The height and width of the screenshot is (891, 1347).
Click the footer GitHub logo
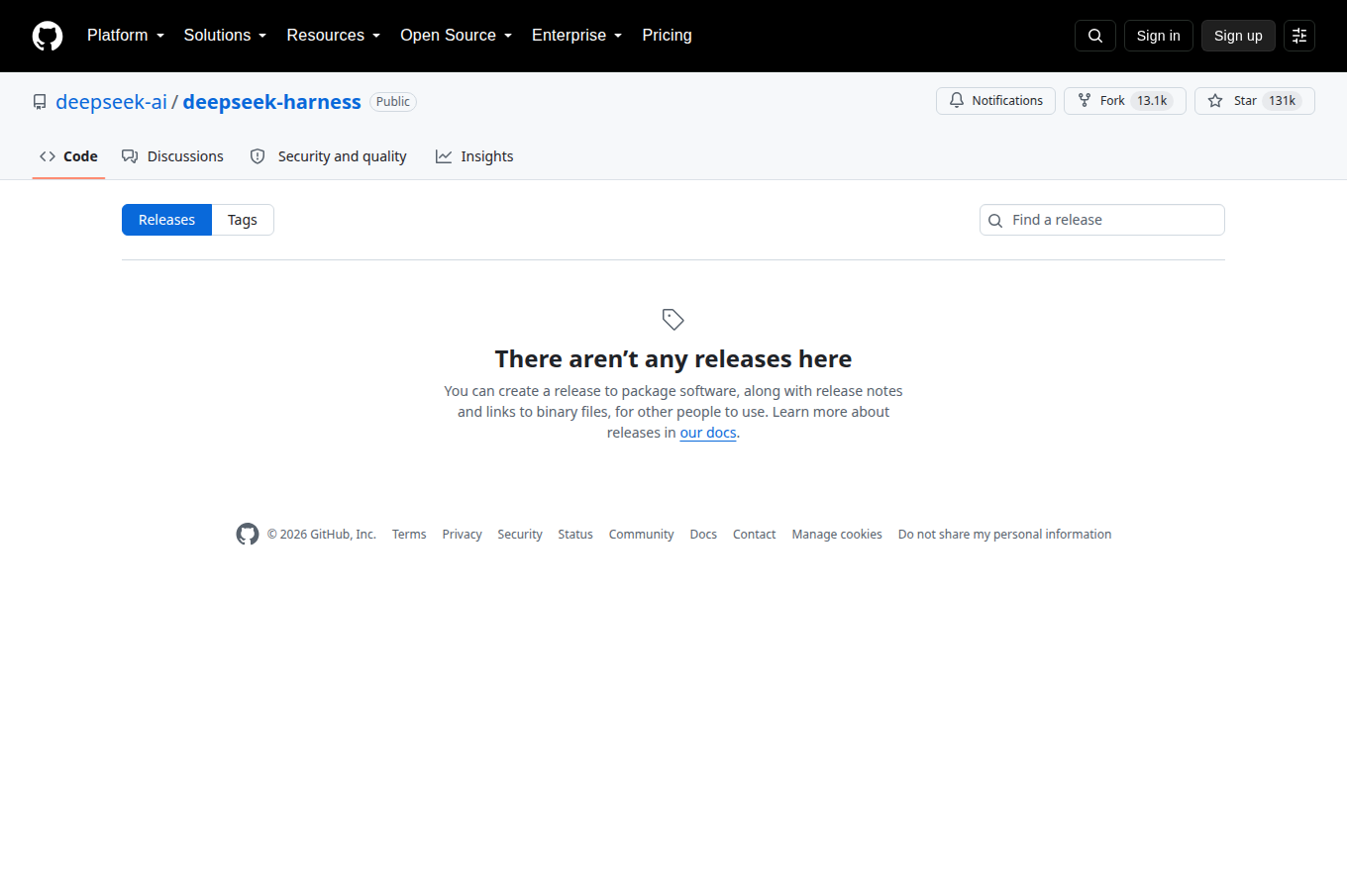pos(248,534)
